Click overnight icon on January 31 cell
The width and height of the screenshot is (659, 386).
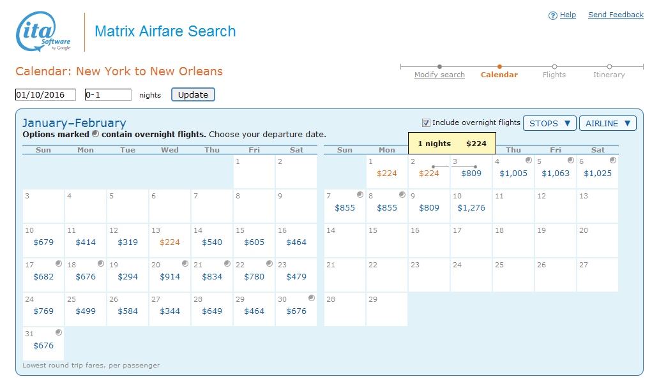[58, 332]
